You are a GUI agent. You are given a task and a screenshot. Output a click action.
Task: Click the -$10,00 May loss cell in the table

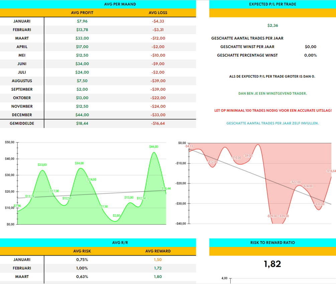pos(158,55)
